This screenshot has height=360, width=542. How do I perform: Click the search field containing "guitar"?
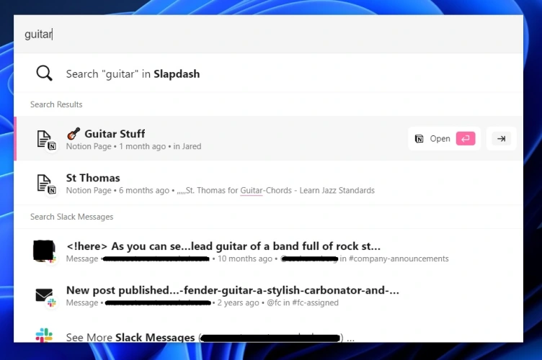pos(268,35)
